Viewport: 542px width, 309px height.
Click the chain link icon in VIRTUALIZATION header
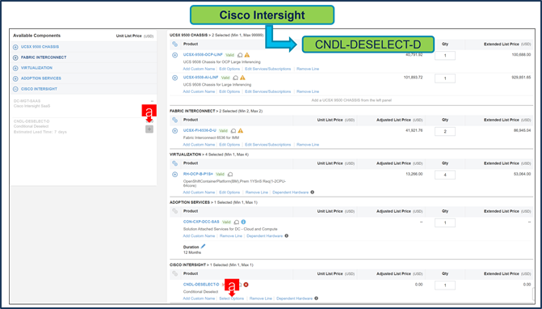pos(175,163)
